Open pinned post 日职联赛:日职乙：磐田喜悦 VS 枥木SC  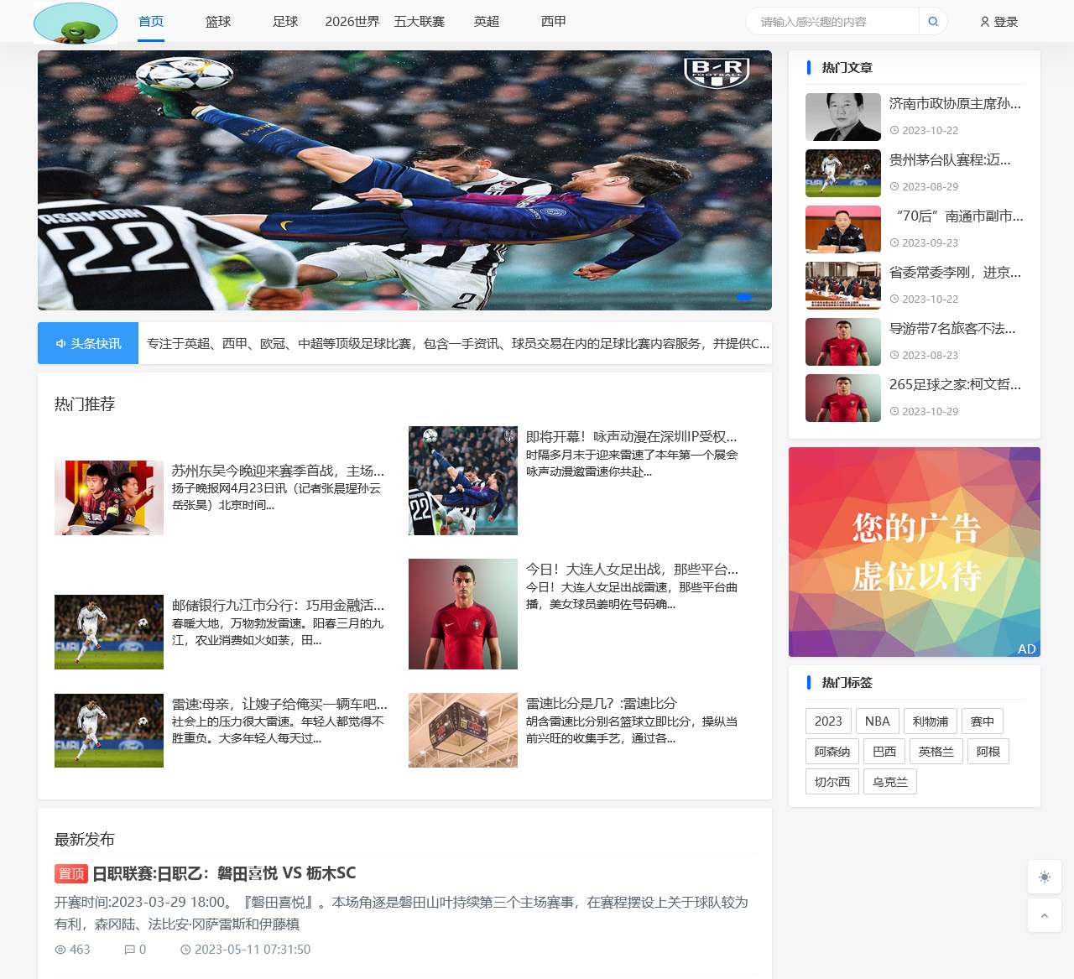click(224, 873)
